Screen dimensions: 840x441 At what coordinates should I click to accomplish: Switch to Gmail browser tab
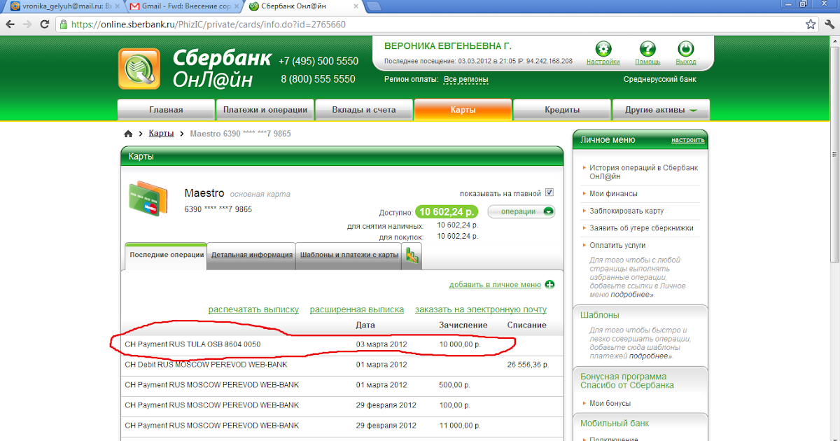183,6
